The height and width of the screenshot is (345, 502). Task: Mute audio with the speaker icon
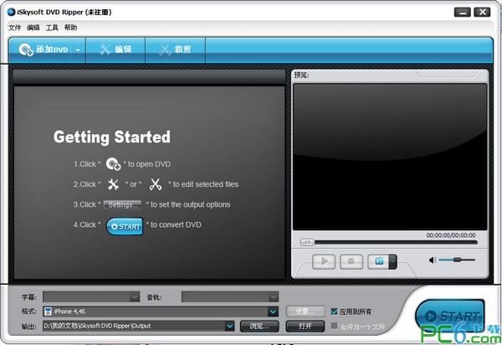(x=433, y=260)
